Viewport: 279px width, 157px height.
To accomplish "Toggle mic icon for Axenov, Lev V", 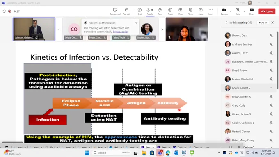I will click(271, 53).
